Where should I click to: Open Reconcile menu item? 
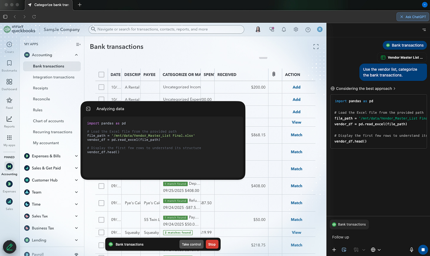click(41, 99)
